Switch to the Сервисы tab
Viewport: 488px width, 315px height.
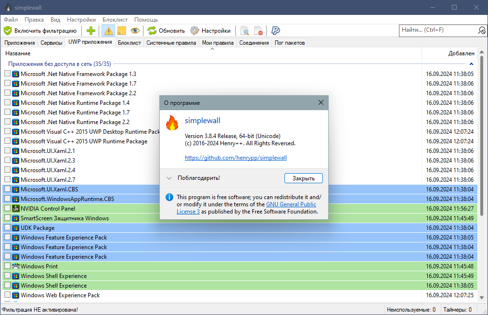[51, 43]
